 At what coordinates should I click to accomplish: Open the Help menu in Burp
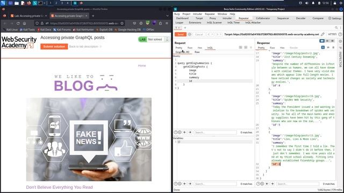click(x=232, y=14)
